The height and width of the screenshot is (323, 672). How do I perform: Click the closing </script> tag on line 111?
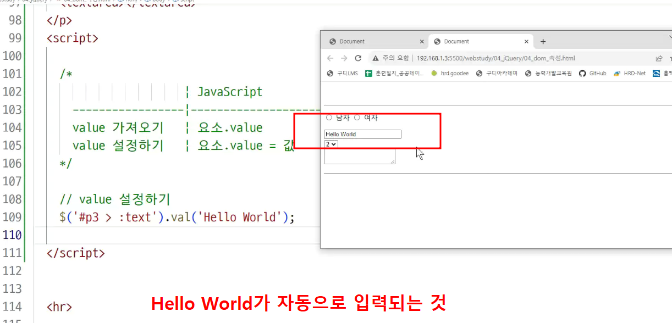point(76,253)
